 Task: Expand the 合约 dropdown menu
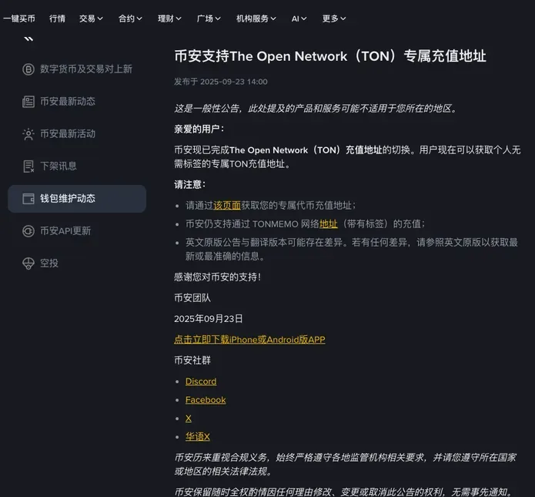tap(130, 18)
